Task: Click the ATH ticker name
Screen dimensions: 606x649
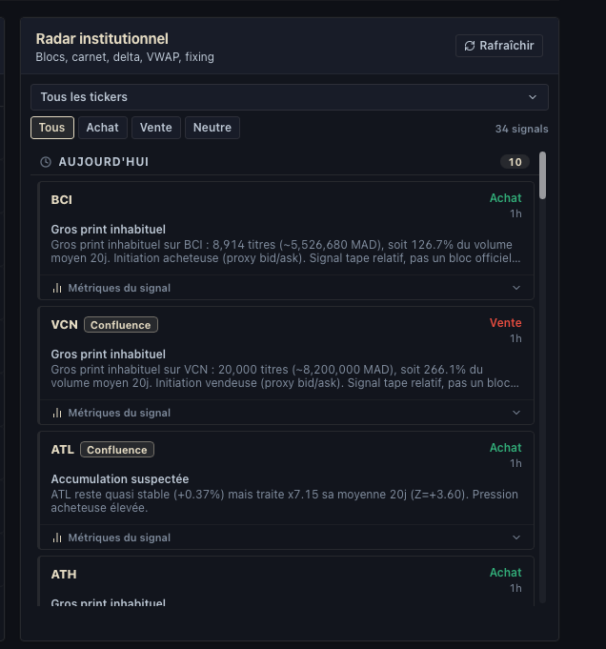Action: (x=64, y=575)
